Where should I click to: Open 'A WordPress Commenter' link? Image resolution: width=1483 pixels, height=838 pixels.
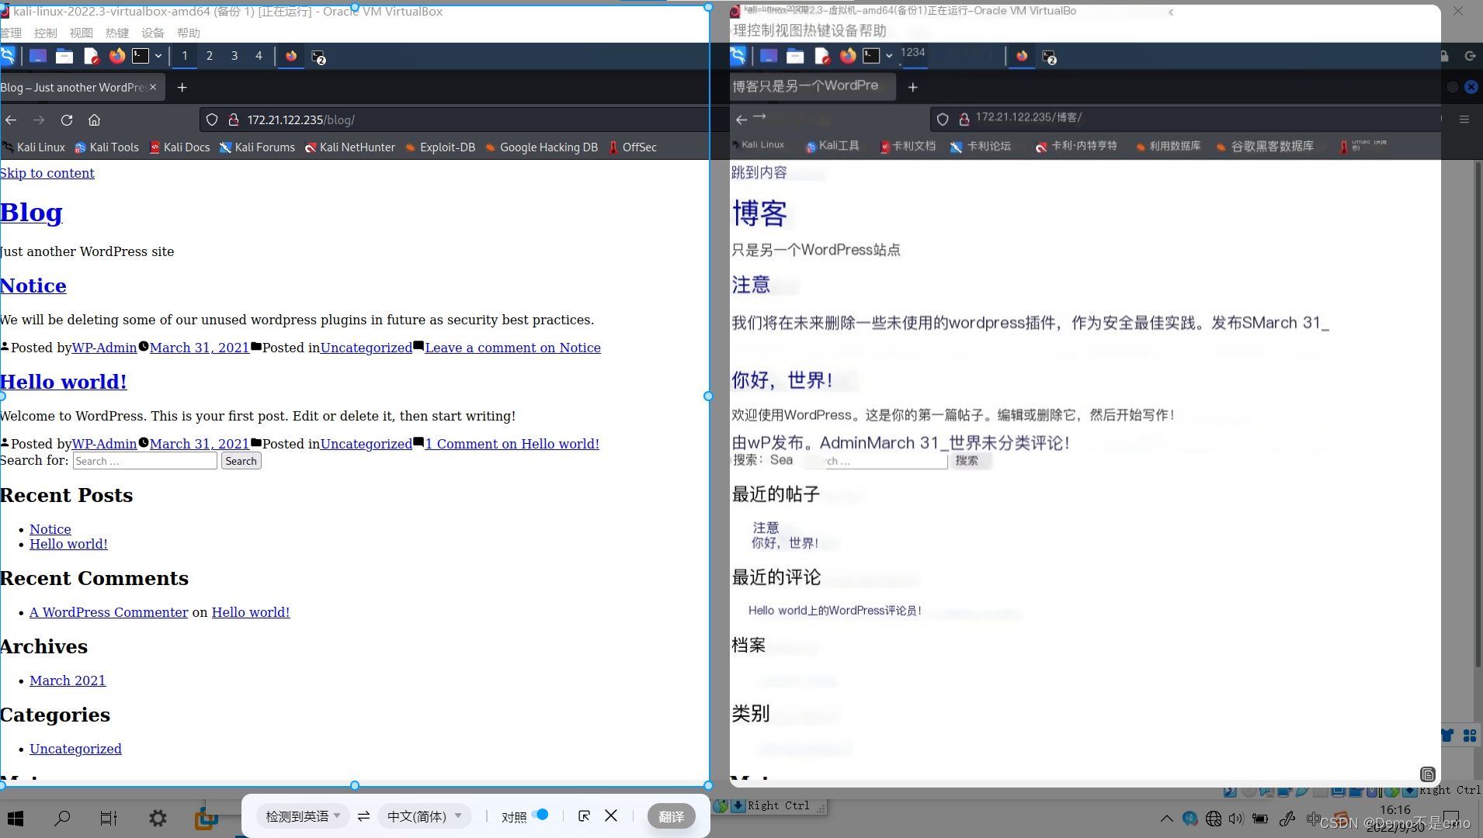(x=109, y=612)
